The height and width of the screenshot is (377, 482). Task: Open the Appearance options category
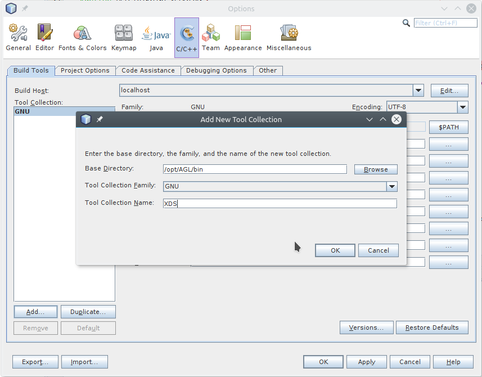(243, 38)
